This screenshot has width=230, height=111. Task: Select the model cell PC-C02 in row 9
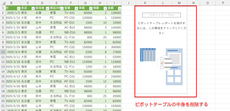click(71, 47)
